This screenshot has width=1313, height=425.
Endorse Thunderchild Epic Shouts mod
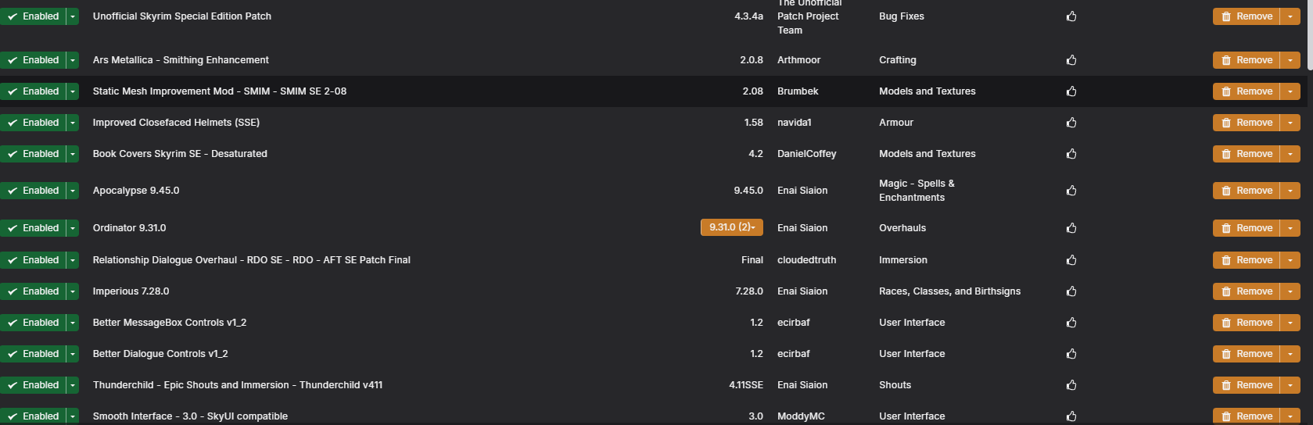tap(1071, 385)
